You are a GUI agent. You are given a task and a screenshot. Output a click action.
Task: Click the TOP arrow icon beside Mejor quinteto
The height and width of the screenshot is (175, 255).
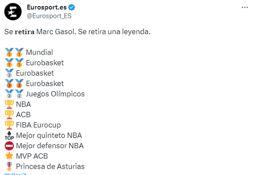click(9, 135)
